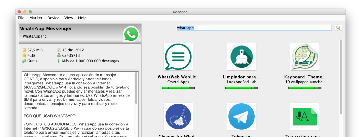Screen dimensions: 361x137
Task: Open the Market menu
Action: pyautogui.click(x=36, y=18)
